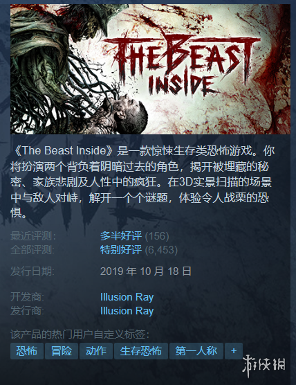Viewport: 296px width, 385px height.
Task: Open The Beast Inside header capsule image
Action: pyautogui.click(x=150, y=69)
